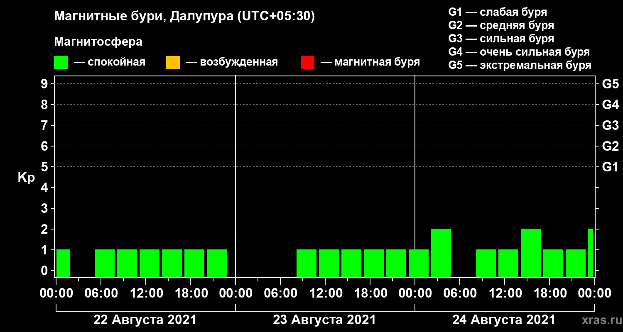Click the right-axis 'G4' label

(610, 105)
